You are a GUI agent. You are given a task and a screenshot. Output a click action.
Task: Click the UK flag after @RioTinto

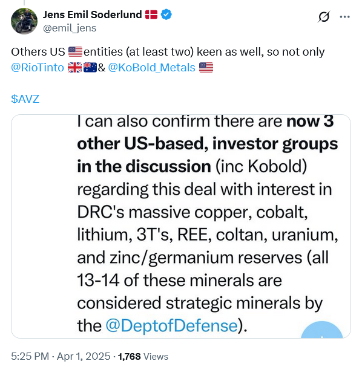[x=74, y=68]
